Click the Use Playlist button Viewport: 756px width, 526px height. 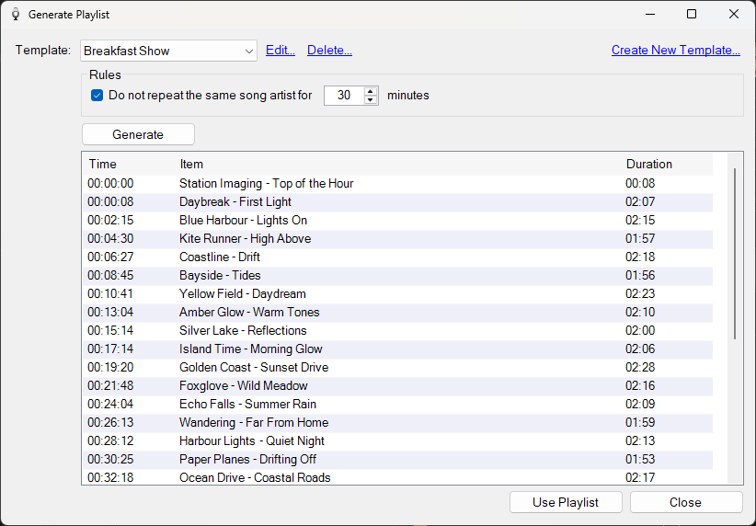click(566, 502)
